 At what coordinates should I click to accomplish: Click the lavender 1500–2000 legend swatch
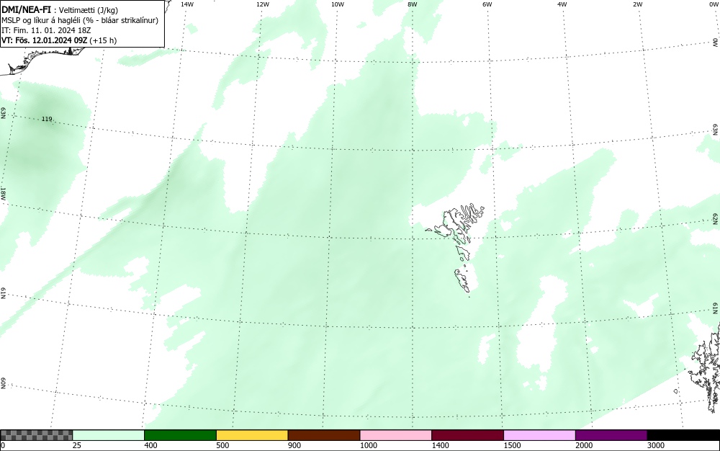point(539,435)
